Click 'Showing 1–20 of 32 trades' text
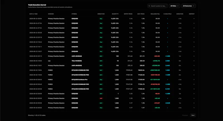 click(x=37, y=115)
